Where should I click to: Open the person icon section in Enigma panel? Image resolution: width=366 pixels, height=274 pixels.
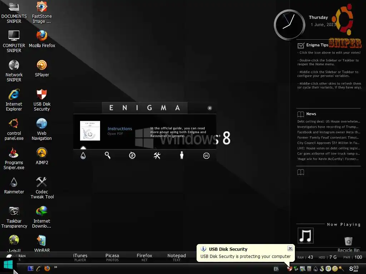(x=182, y=155)
